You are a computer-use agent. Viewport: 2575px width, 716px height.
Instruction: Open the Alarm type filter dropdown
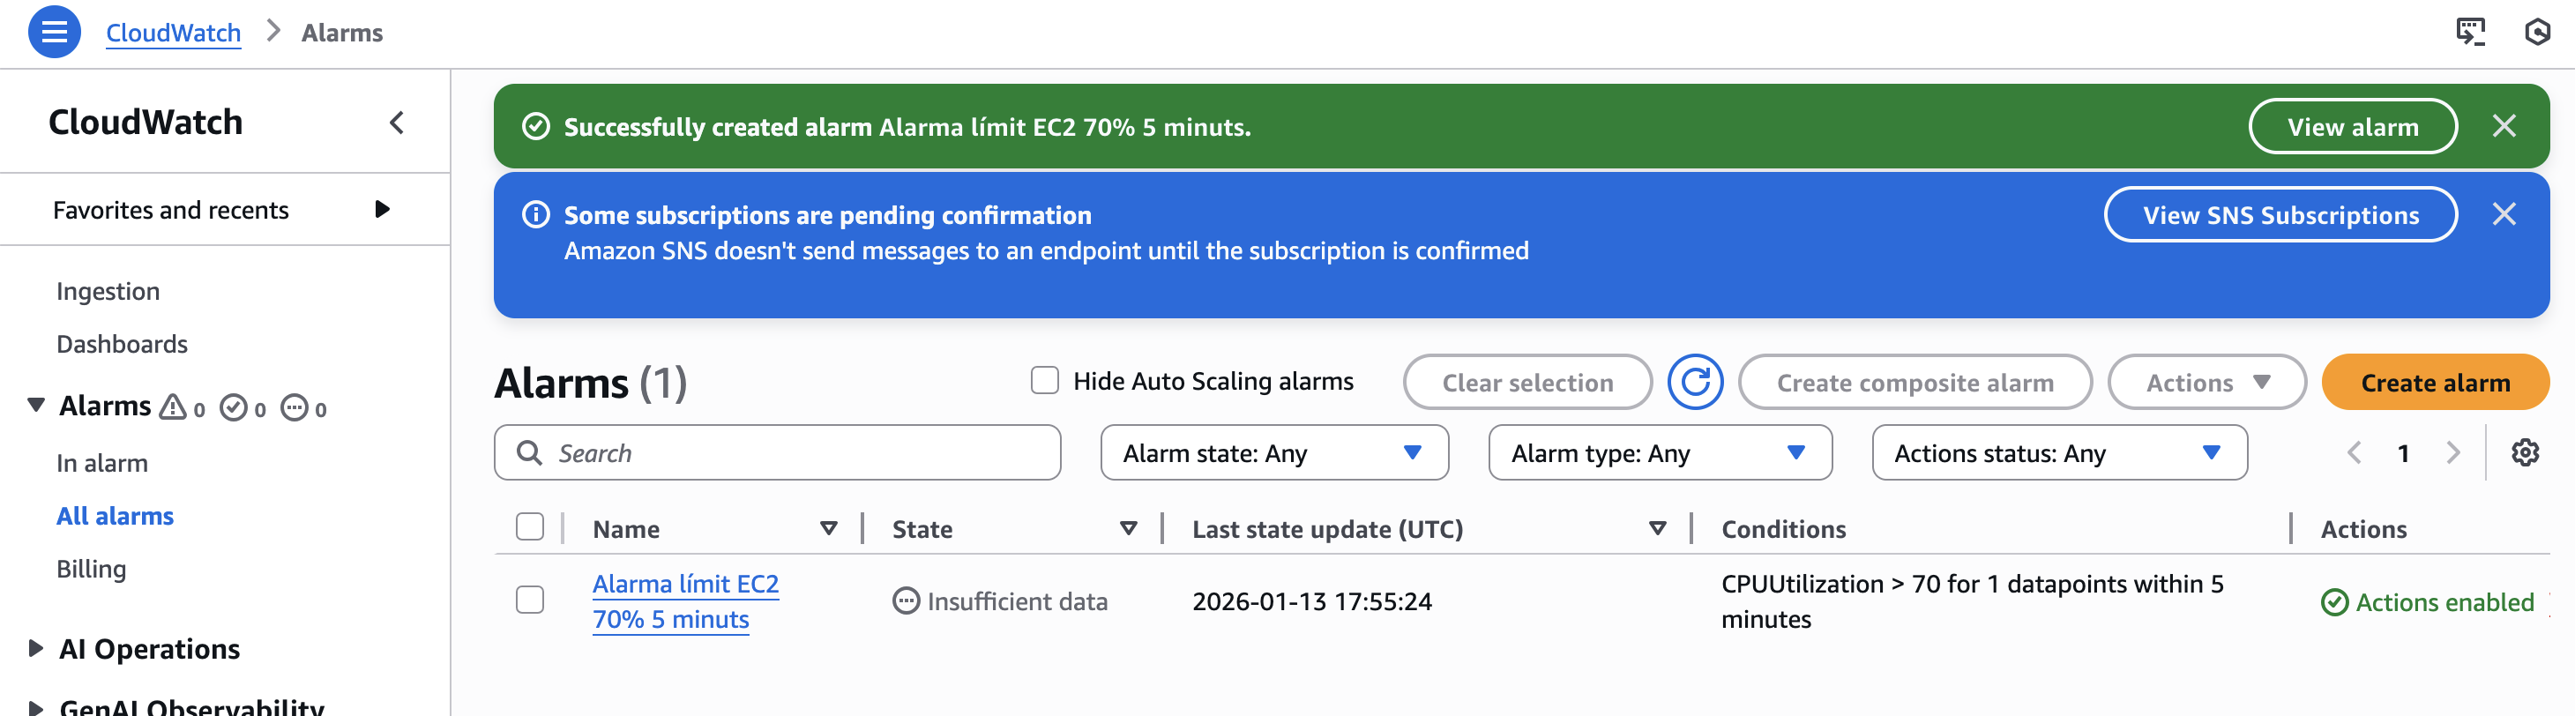tap(1660, 453)
